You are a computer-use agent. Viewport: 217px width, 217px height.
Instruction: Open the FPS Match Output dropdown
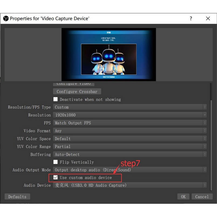[130, 123]
